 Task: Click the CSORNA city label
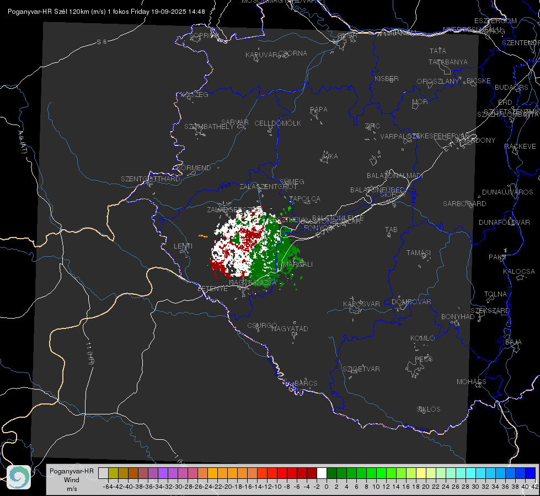[x=293, y=53]
